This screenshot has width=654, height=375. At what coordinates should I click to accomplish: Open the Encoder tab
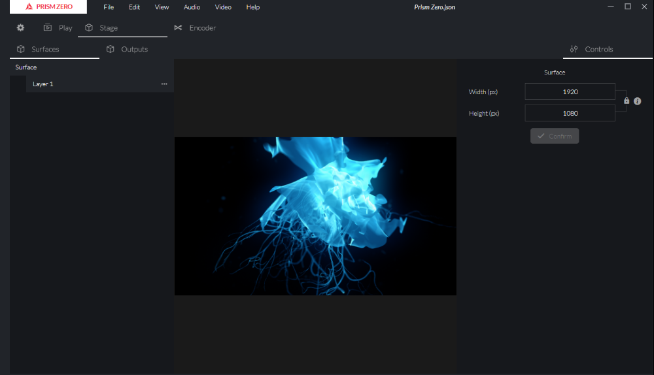tap(195, 28)
